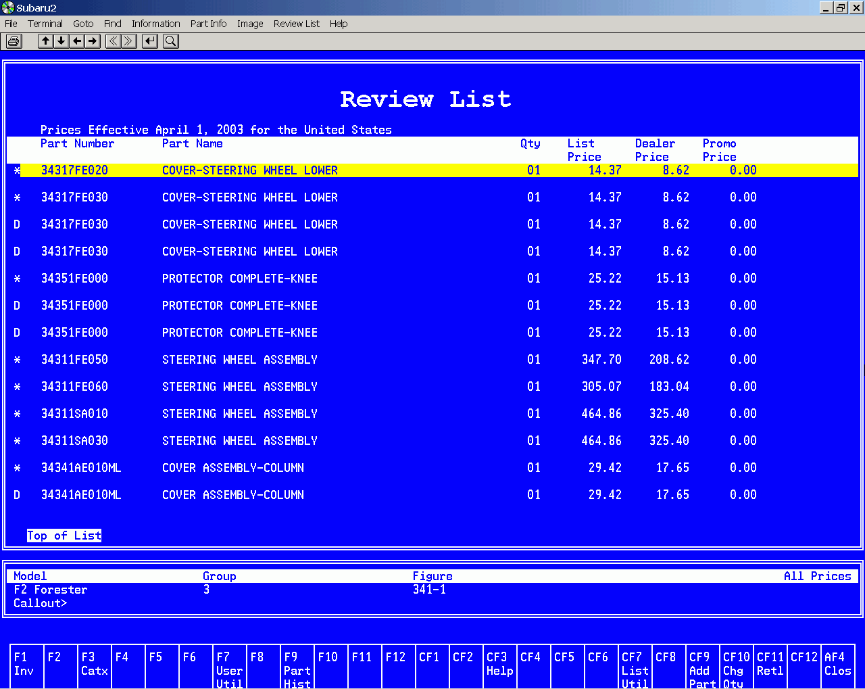Click the AF4 Clos function key

point(838,667)
